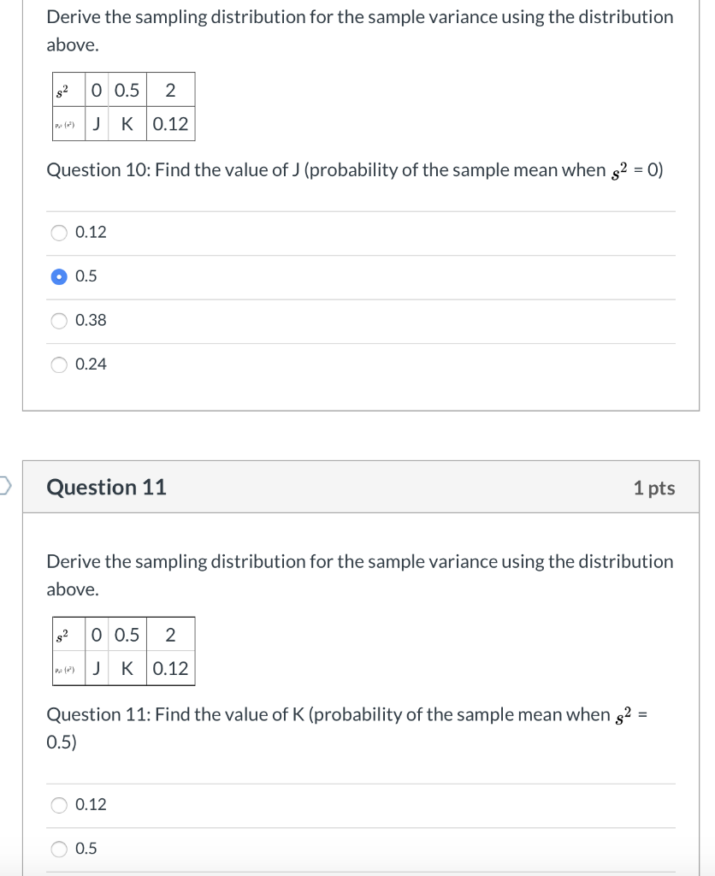Click the 0.12 probability cell in the first table
Screen dimensions: 715x876
pyautogui.click(x=170, y=123)
